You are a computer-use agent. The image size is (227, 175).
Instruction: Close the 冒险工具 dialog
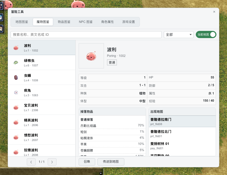(214, 12)
